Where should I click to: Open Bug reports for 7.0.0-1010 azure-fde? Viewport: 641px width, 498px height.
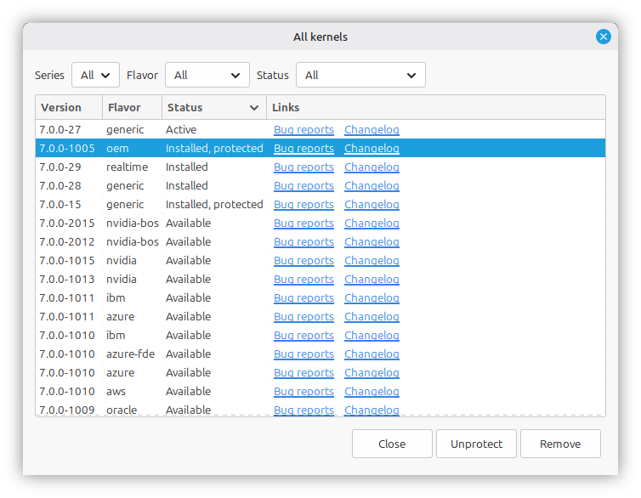[303, 354]
